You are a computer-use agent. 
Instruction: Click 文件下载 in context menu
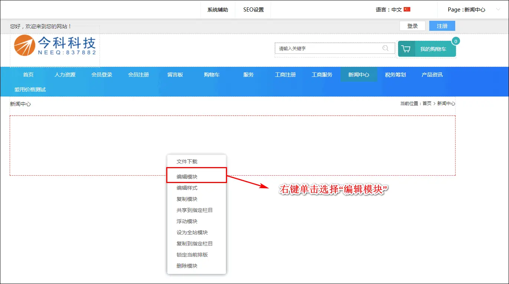click(187, 161)
